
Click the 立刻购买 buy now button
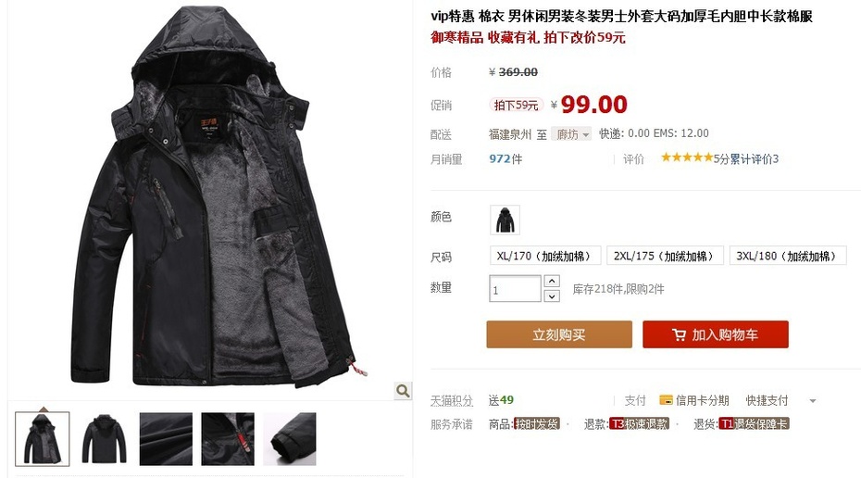[x=559, y=334]
